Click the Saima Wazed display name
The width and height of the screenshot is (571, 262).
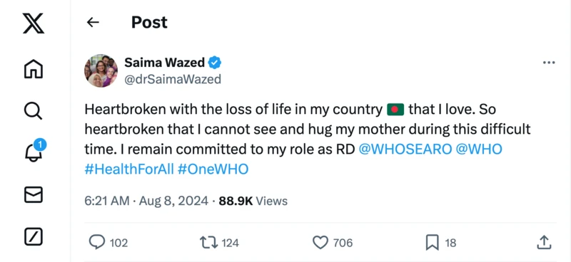pyautogui.click(x=165, y=63)
